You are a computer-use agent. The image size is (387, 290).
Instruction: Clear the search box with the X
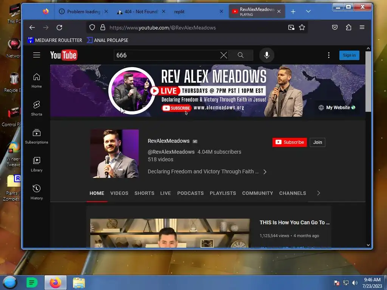[224, 55]
